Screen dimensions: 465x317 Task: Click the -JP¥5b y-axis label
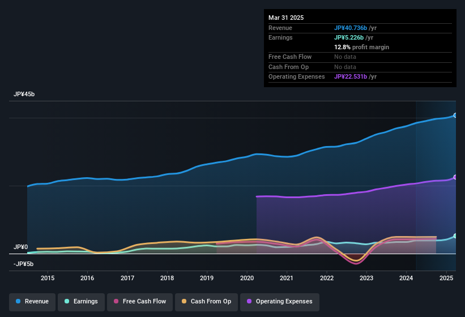point(23,264)
